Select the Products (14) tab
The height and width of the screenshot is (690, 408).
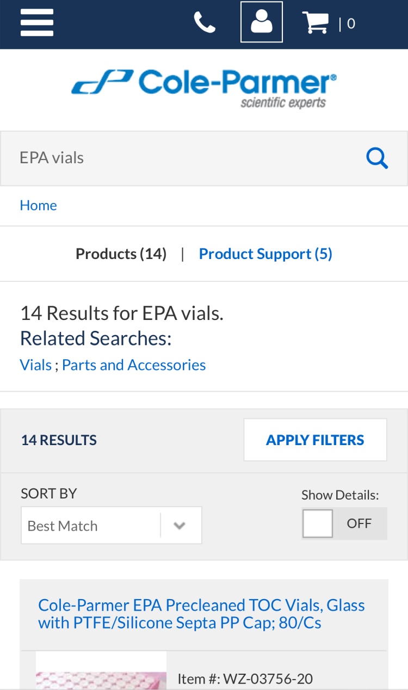pos(121,254)
